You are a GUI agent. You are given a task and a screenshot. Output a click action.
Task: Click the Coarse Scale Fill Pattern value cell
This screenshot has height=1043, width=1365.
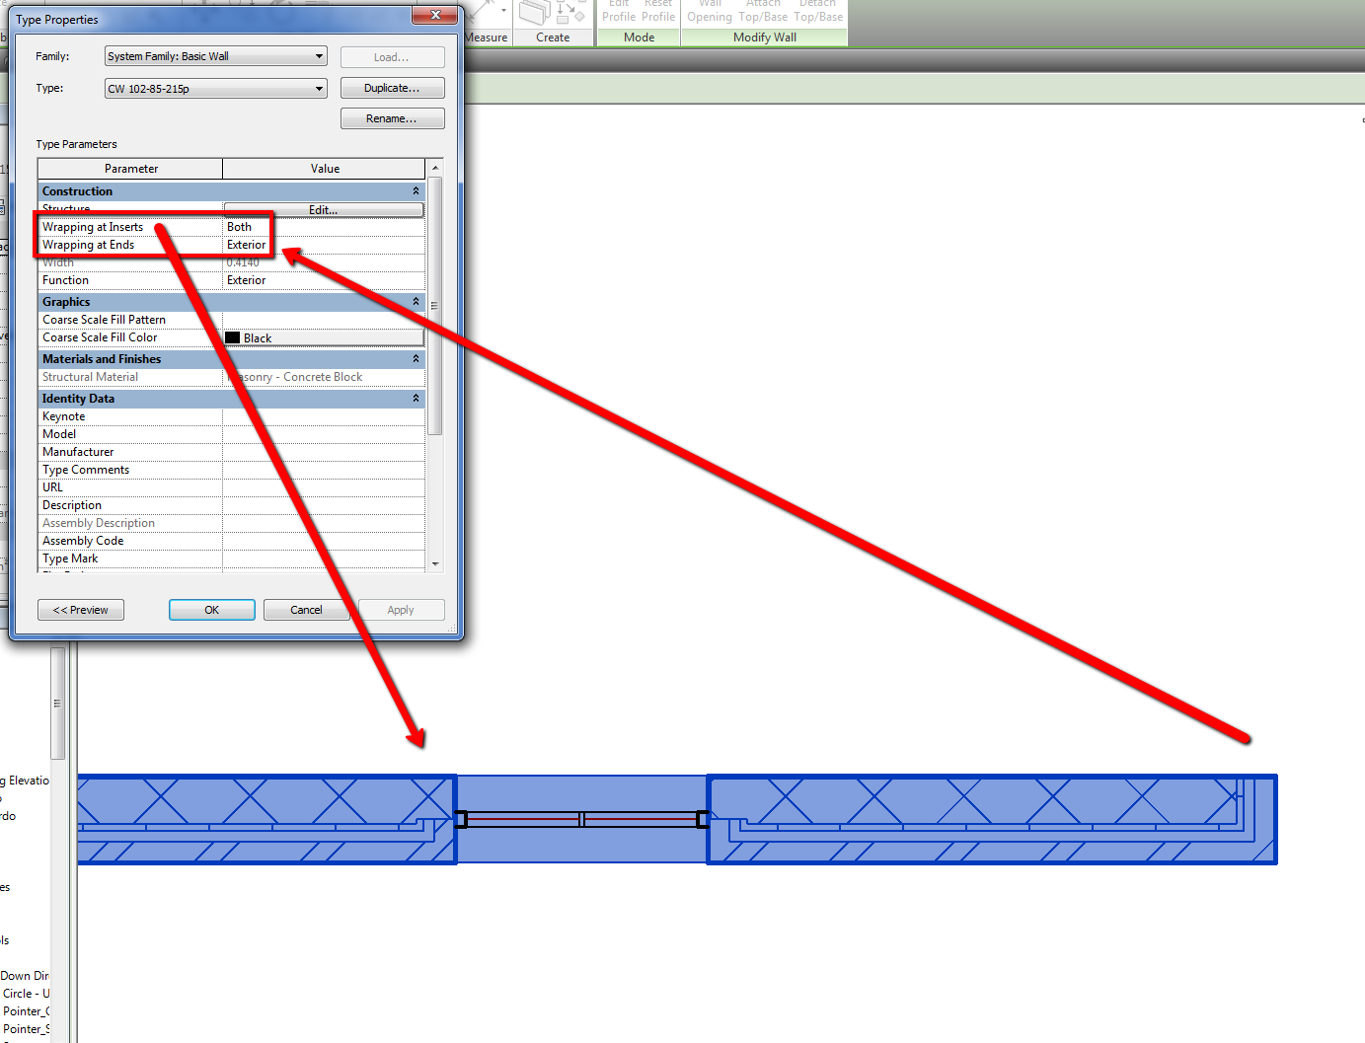click(x=324, y=320)
